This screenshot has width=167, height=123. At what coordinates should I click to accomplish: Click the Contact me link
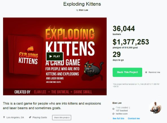[x=134, y=119]
